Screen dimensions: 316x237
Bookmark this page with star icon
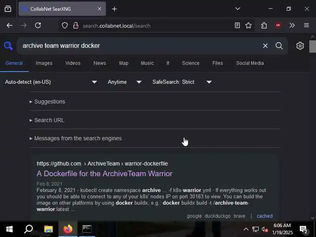coord(248,25)
